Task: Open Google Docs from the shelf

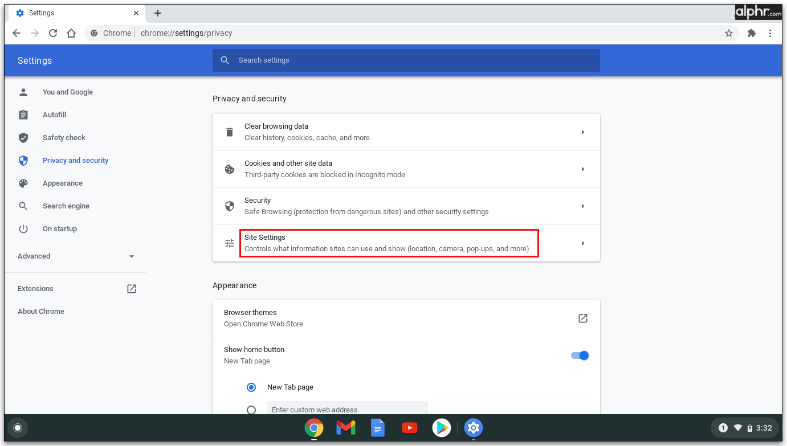Action: [x=378, y=428]
